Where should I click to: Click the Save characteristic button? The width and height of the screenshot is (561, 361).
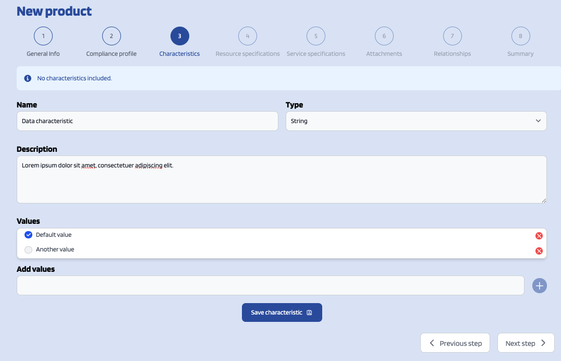pyautogui.click(x=282, y=312)
